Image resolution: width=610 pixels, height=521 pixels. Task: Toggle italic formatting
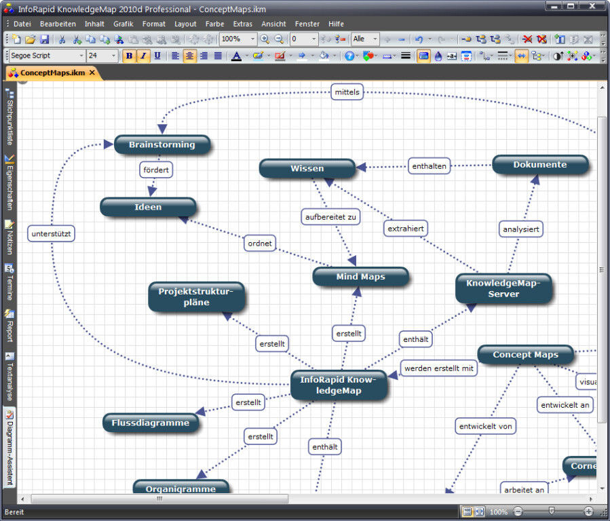pos(143,56)
